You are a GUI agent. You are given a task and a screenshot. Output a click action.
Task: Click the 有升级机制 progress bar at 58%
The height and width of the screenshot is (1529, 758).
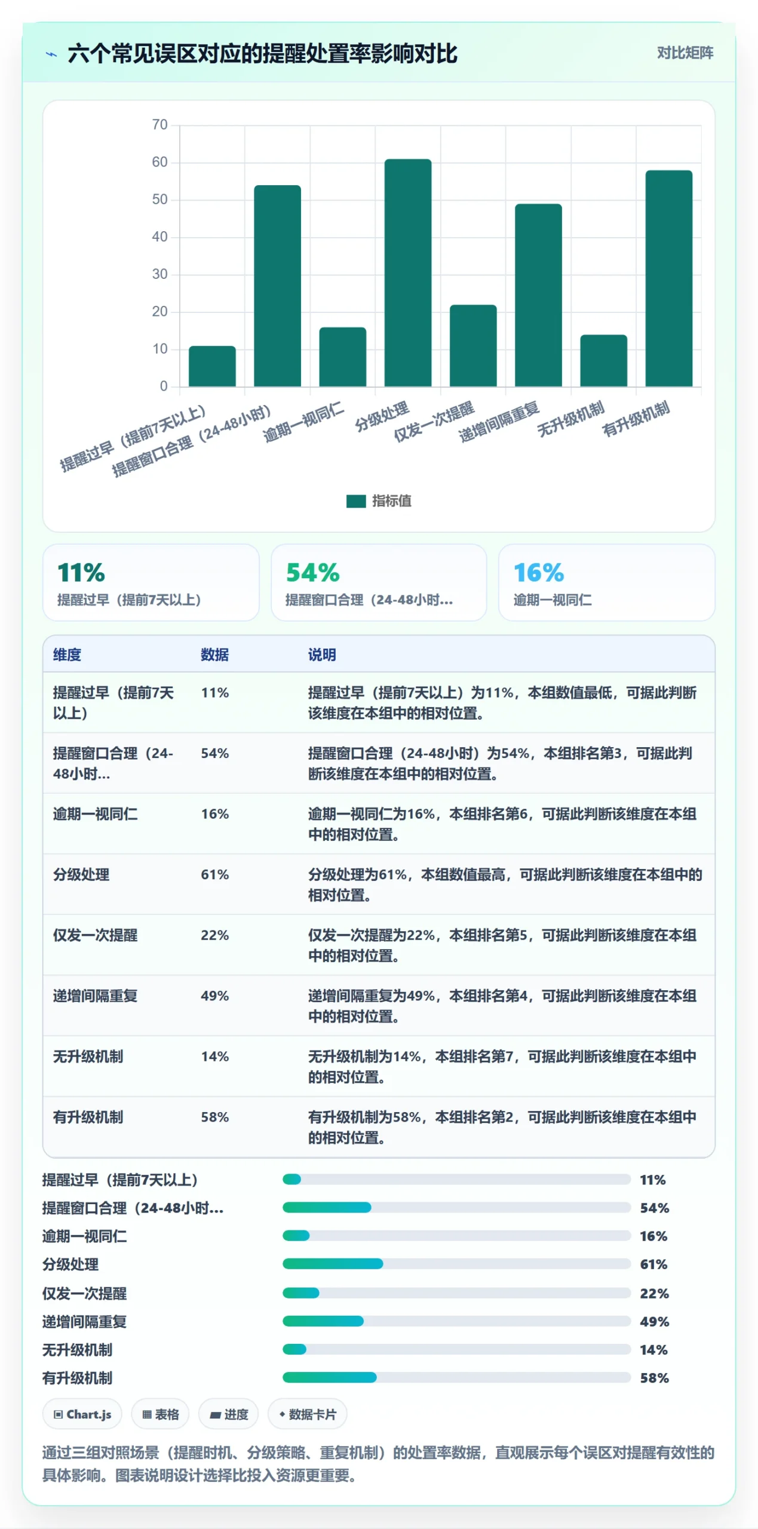coord(456,1377)
